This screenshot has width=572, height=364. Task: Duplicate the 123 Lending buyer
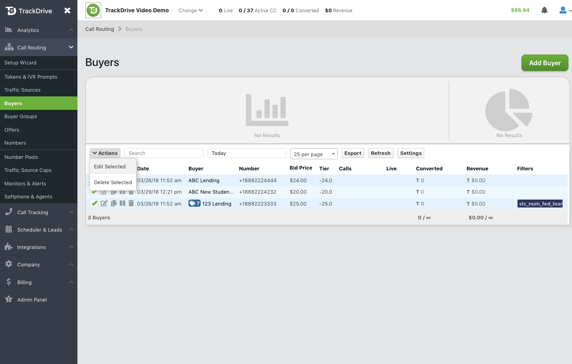[114, 203]
